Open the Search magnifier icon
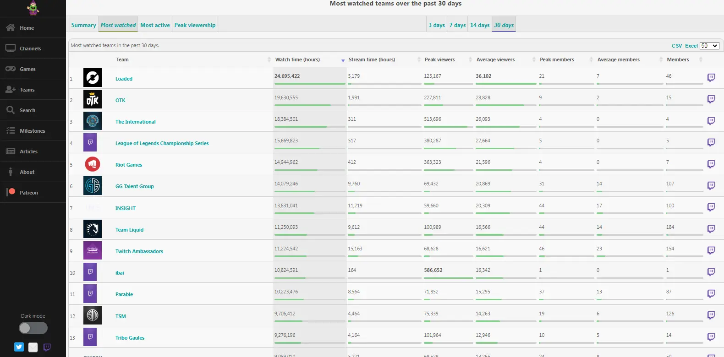The width and height of the screenshot is (724, 357). click(11, 110)
